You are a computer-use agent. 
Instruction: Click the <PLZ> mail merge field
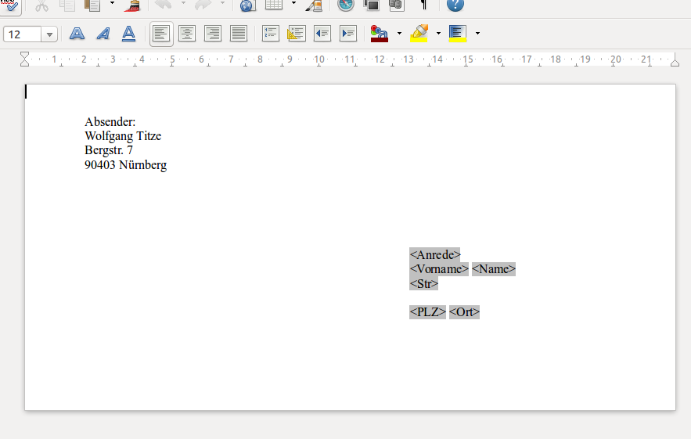point(427,312)
